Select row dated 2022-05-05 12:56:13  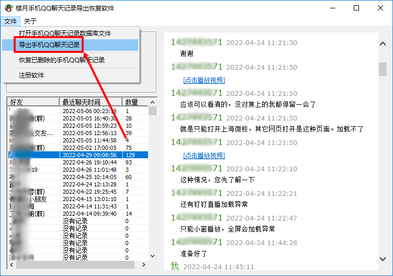click(78, 133)
